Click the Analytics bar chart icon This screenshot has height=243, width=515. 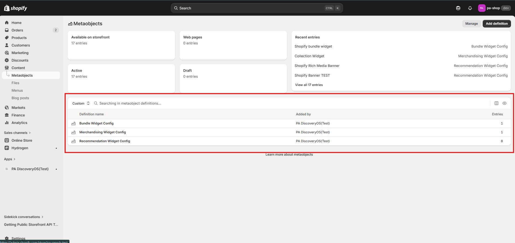7,123
